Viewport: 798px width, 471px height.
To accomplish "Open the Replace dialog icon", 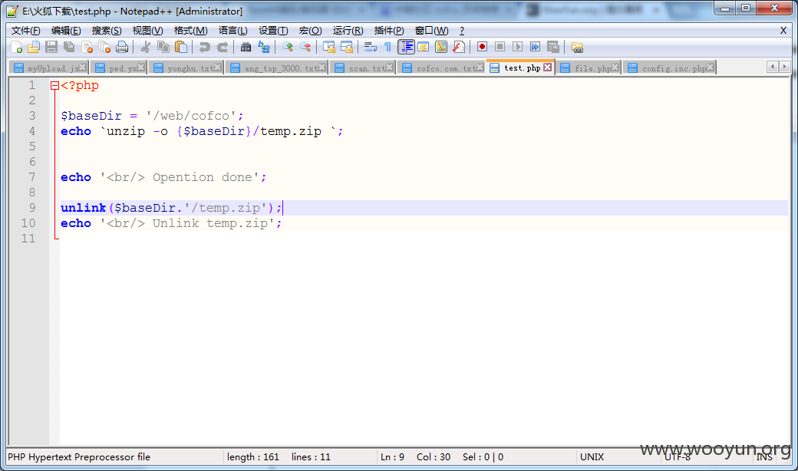I will point(264,48).
